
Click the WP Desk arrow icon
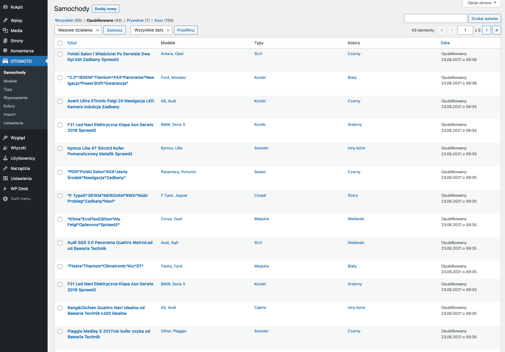(5, 188)
